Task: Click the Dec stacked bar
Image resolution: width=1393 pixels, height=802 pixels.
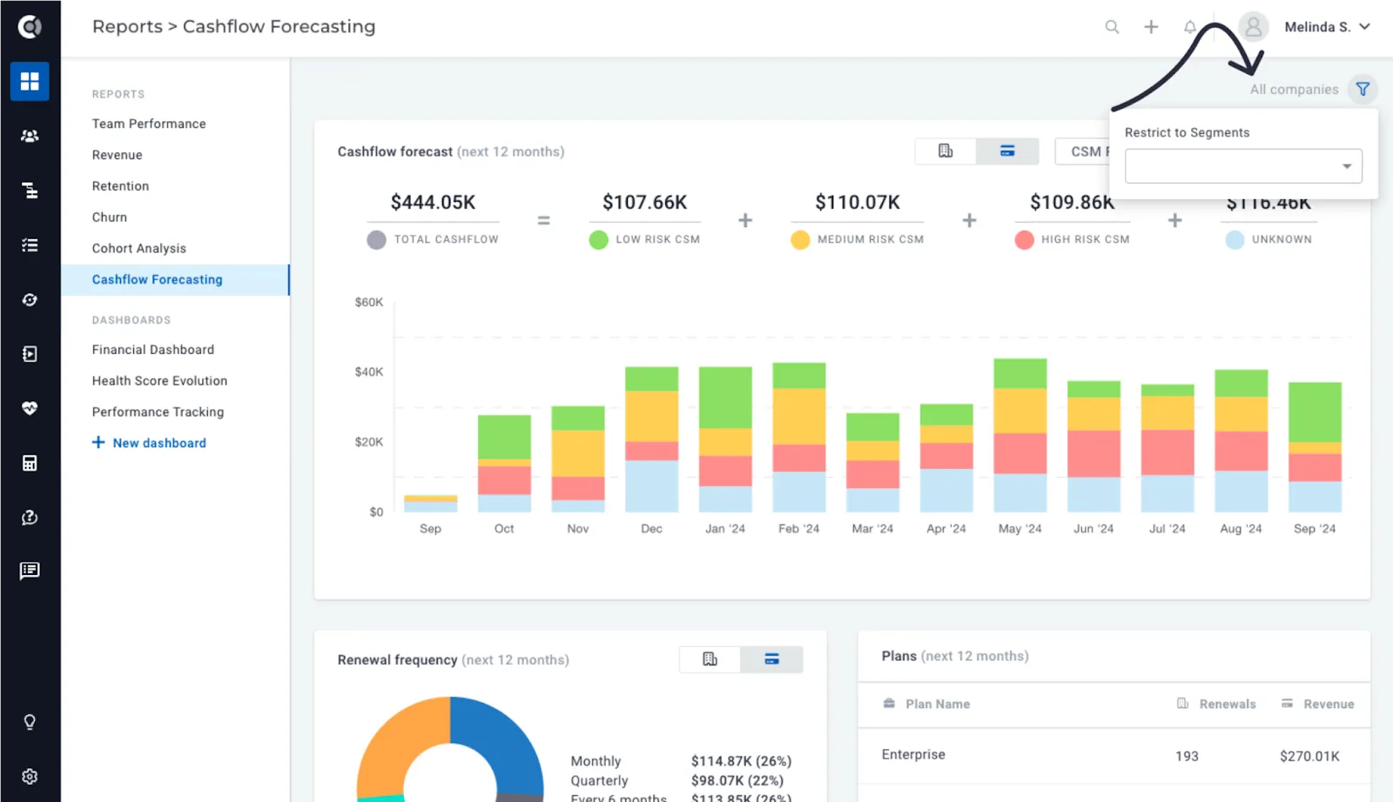Action: (651, 439)
